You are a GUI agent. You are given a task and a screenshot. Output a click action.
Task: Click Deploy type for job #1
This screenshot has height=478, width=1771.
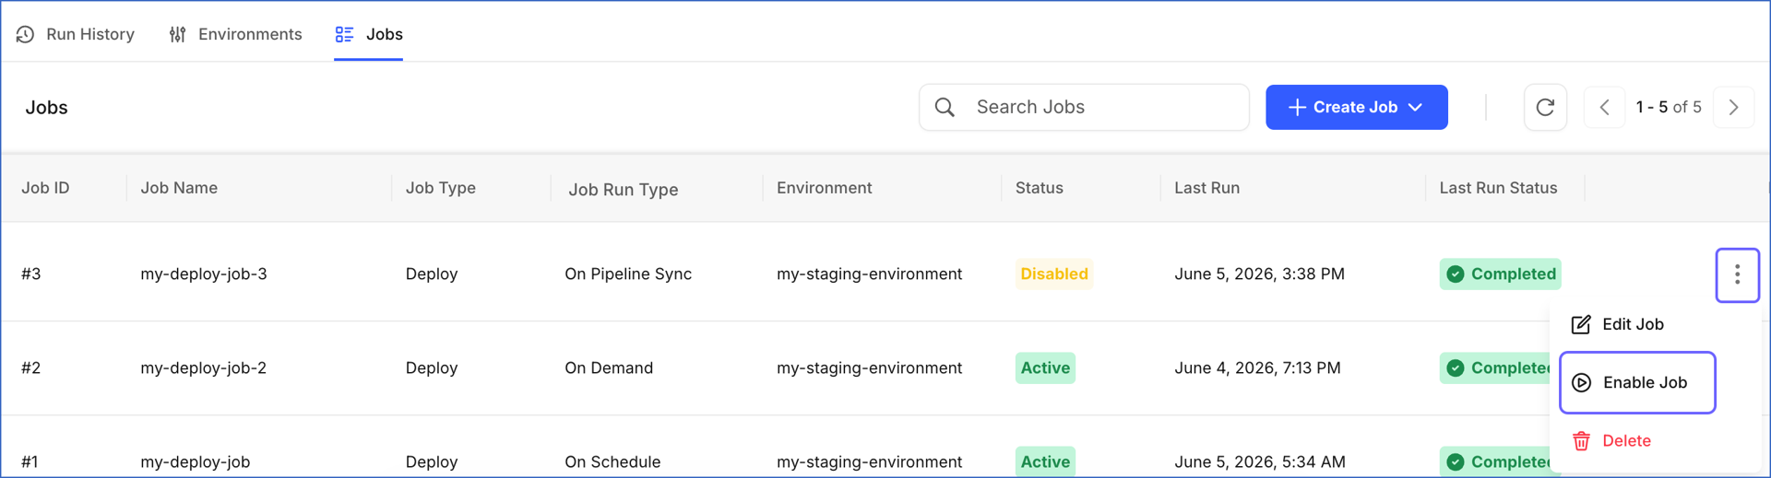click(x=432, y=461)
